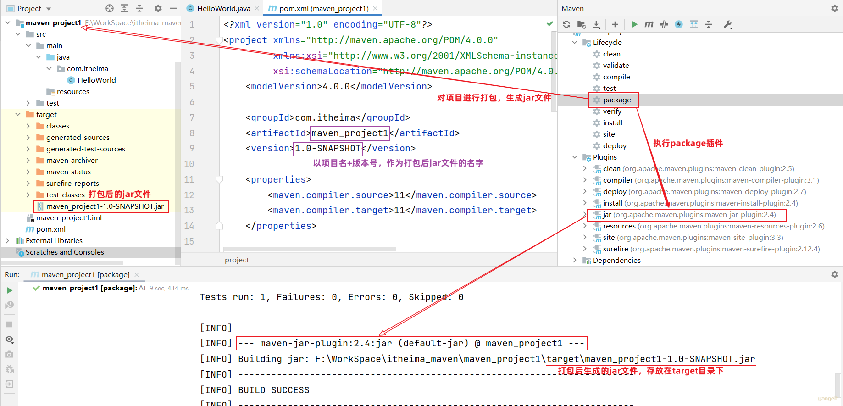Rerun maven_project1 package in Run panel

tap(9, 290)
